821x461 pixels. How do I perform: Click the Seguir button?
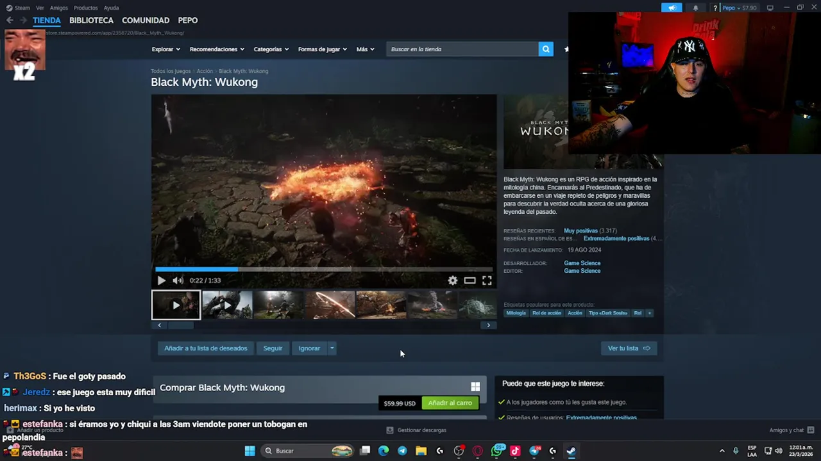pyautogui.click(x=273, y=348)
